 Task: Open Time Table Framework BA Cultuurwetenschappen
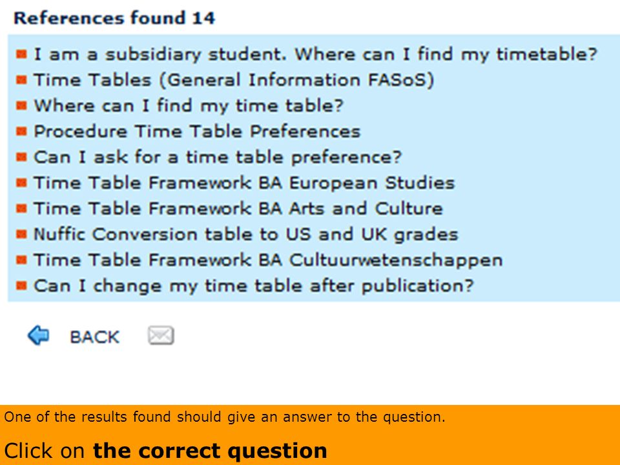point(267,260)
